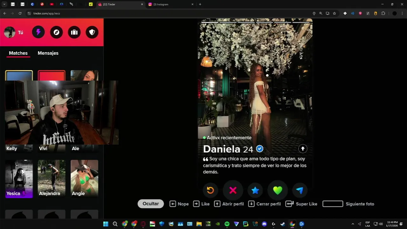
Task: Click the gold-bordered likes card
Action: [19, 75]
